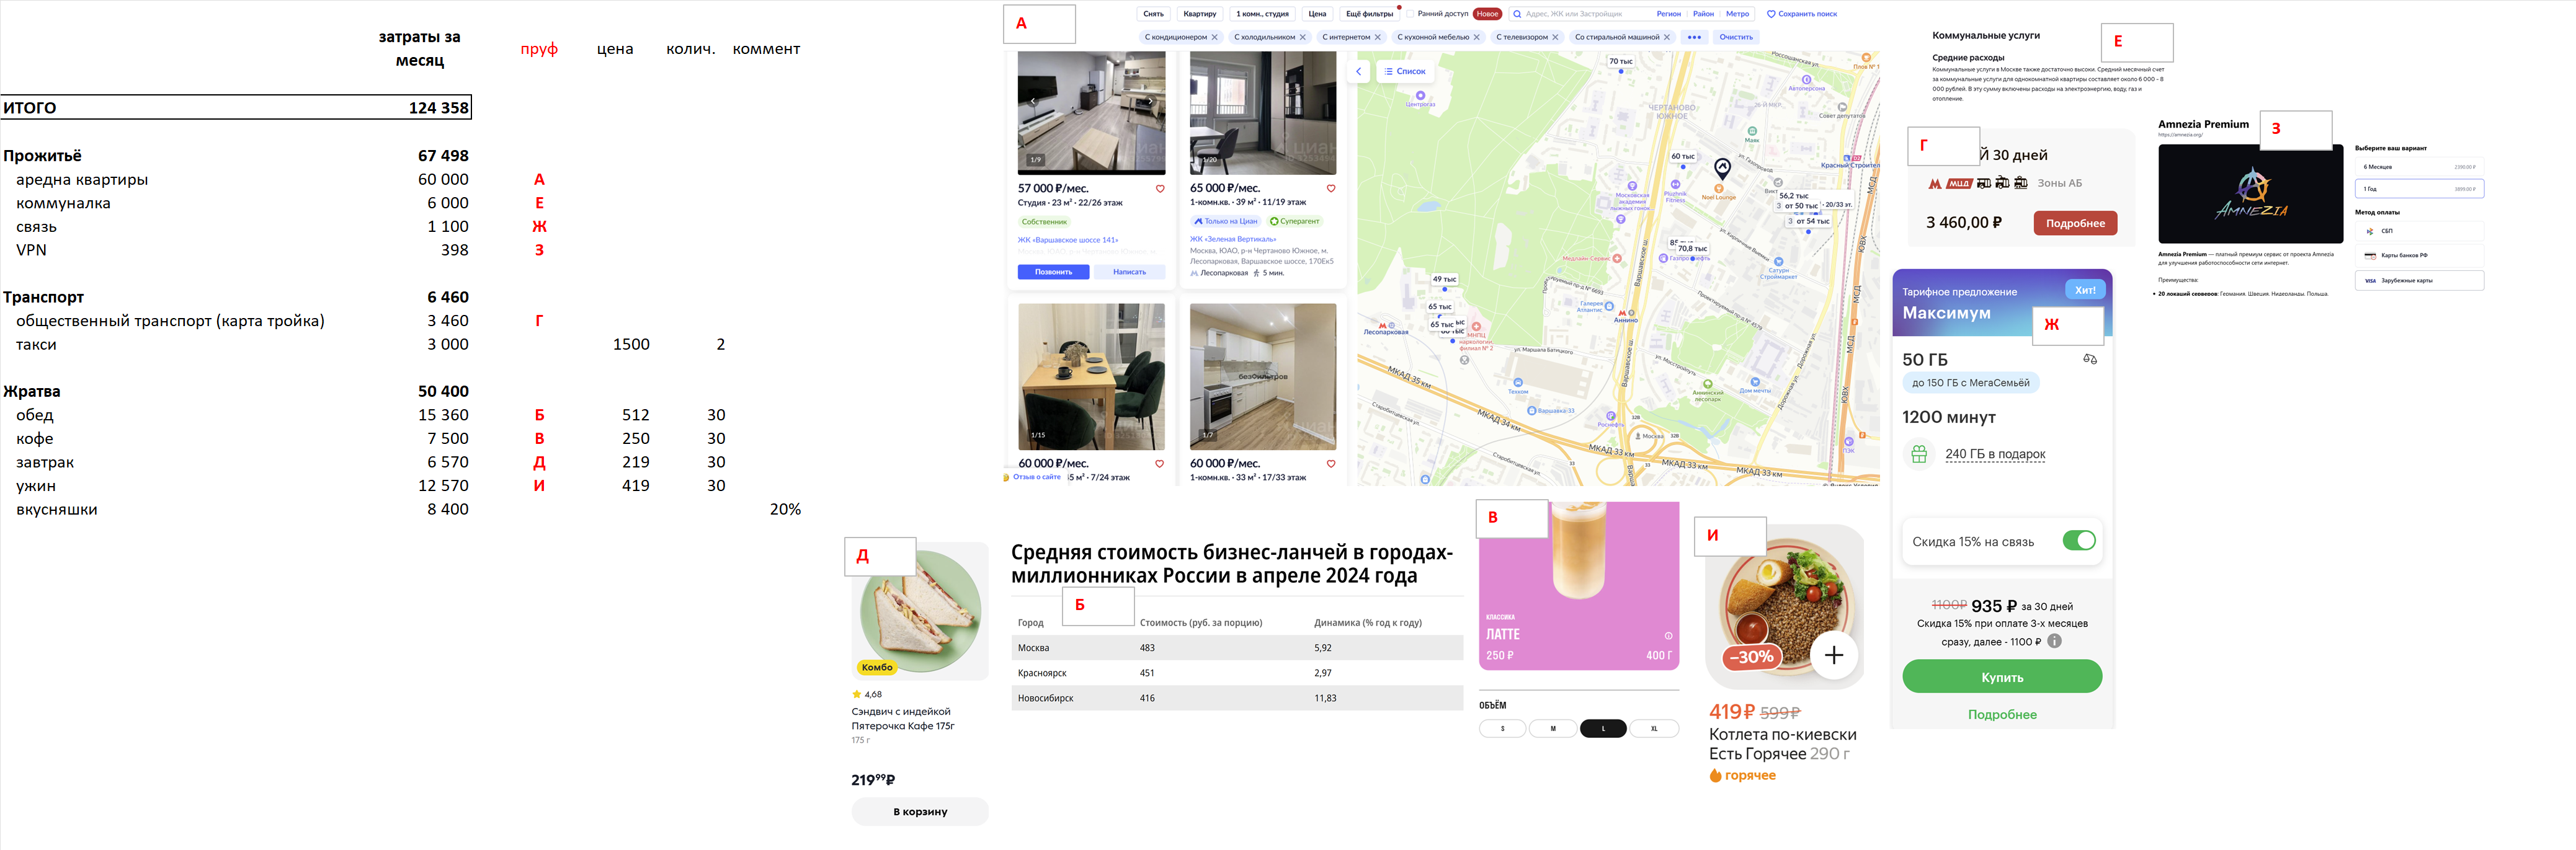Click the plus icon on Котлета по-киевски
The image size is (2576, 850).
pyautogui.click(x=1833, y=656)
